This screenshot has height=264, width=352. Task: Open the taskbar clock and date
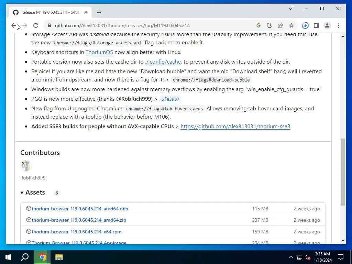pos(322,257)
